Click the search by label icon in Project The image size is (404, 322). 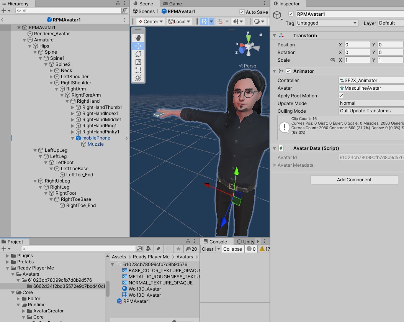(158, 249)
